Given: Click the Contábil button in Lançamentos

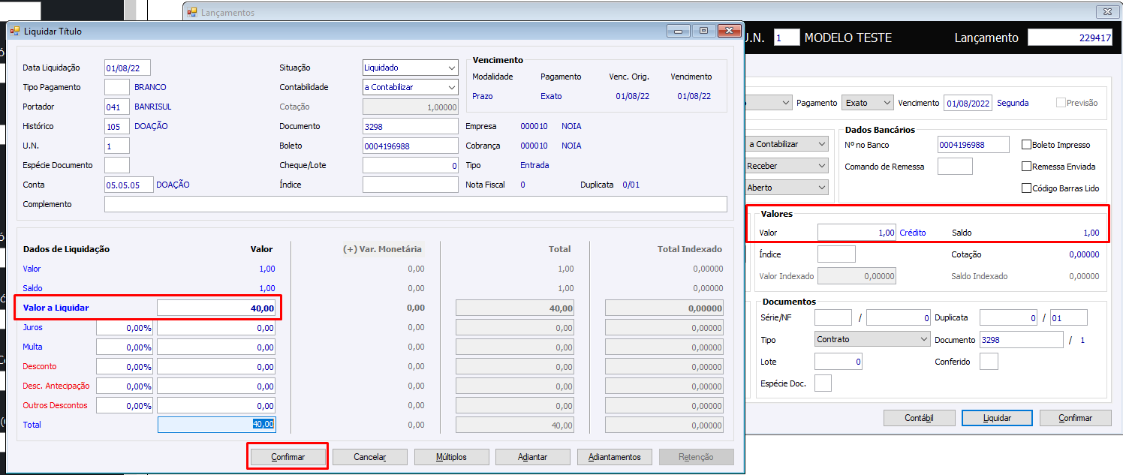Looking at the screenshot, I should [x=919, y=418].
